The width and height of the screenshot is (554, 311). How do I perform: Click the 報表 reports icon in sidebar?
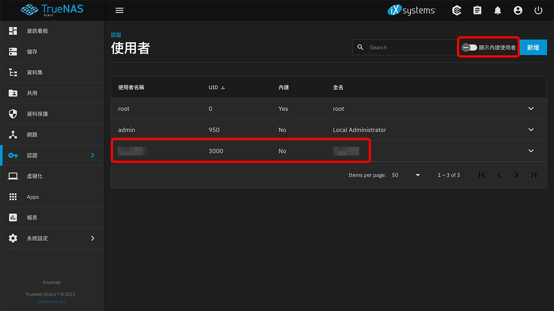[13, 217]
